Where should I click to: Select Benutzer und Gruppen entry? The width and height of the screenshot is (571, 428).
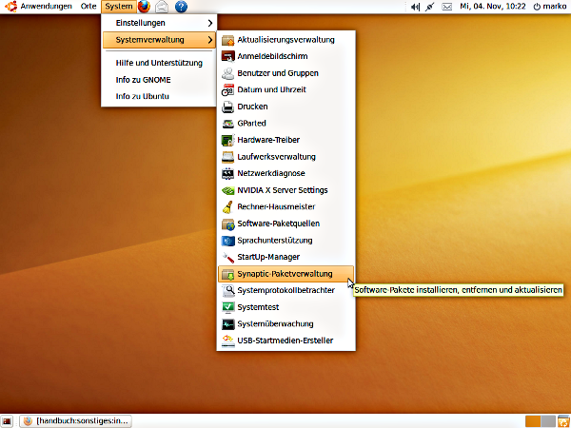pos(285,73)
